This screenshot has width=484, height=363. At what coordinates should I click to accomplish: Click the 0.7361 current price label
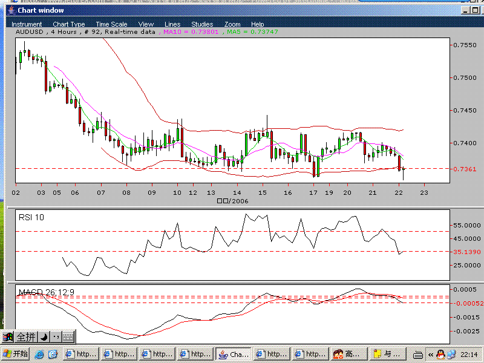pos(465,169)
